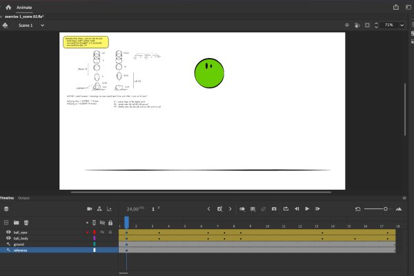
Task: Play the animation
Action: [x=307, y=209]
